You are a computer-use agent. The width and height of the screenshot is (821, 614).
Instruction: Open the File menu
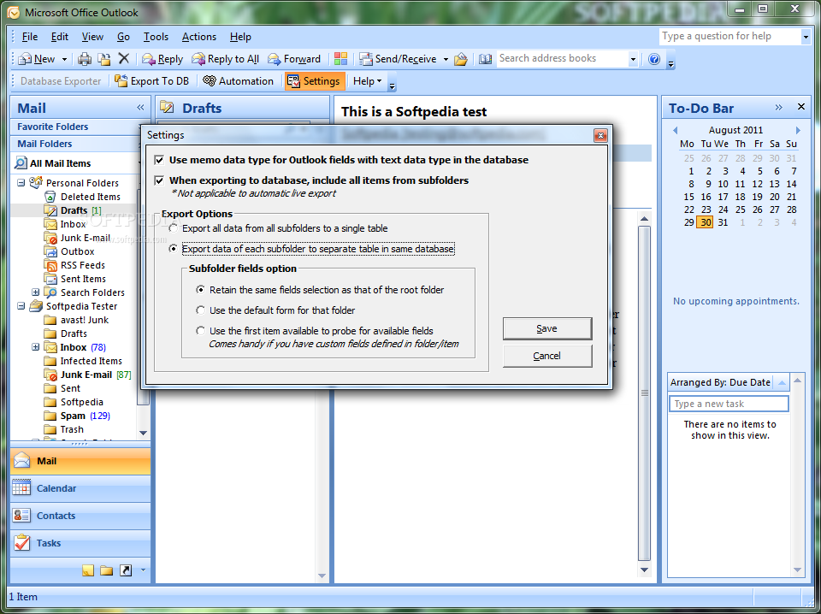coord(29,37)
